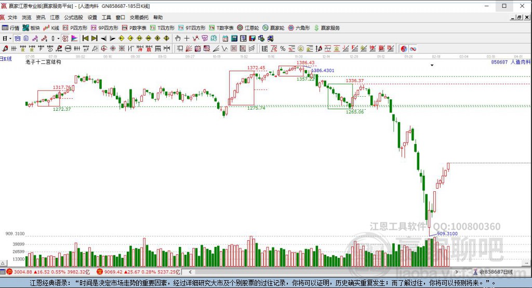Open the 窗口 menu
Viewport: 532px width, 288px height.
pyautogui.click(x=120, y=17)
